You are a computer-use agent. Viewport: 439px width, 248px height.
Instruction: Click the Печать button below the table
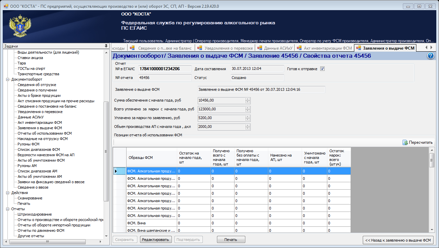tap(231, 240)
